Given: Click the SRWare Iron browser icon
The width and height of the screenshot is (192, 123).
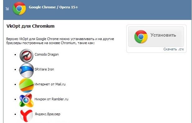Looking at the screenshot, I should point(26,71).
